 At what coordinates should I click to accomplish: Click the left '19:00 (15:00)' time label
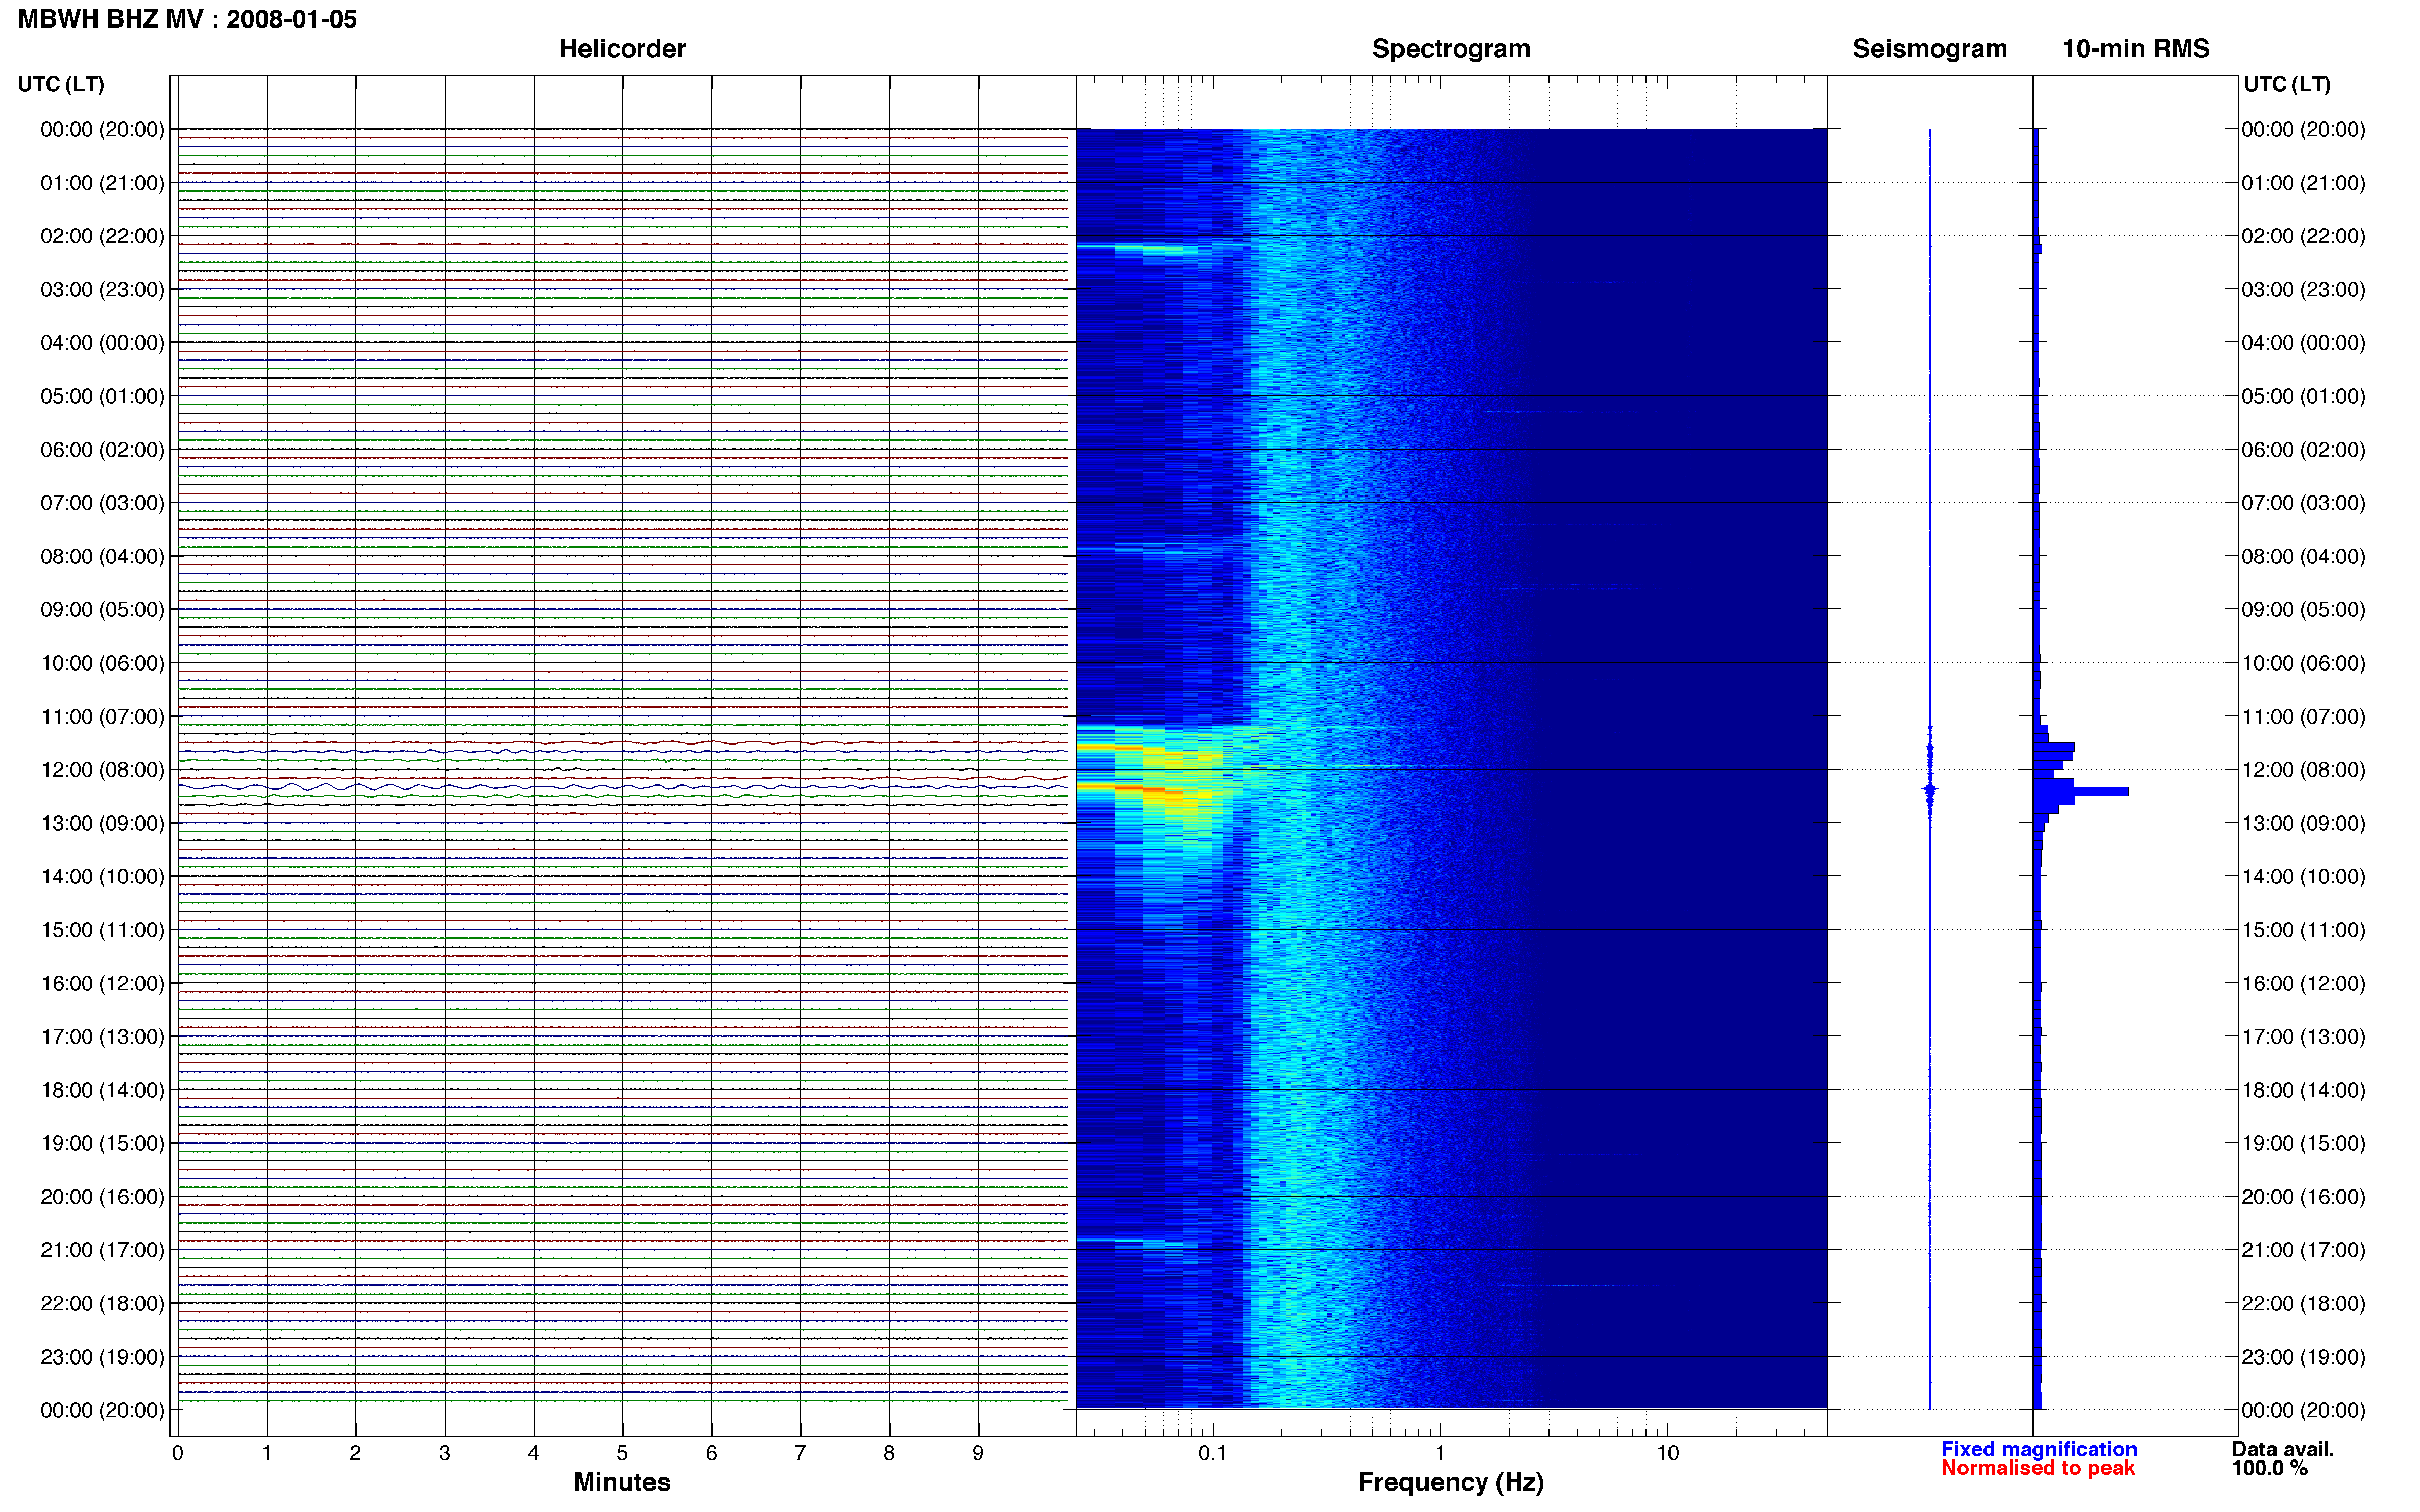[102, 1143]
